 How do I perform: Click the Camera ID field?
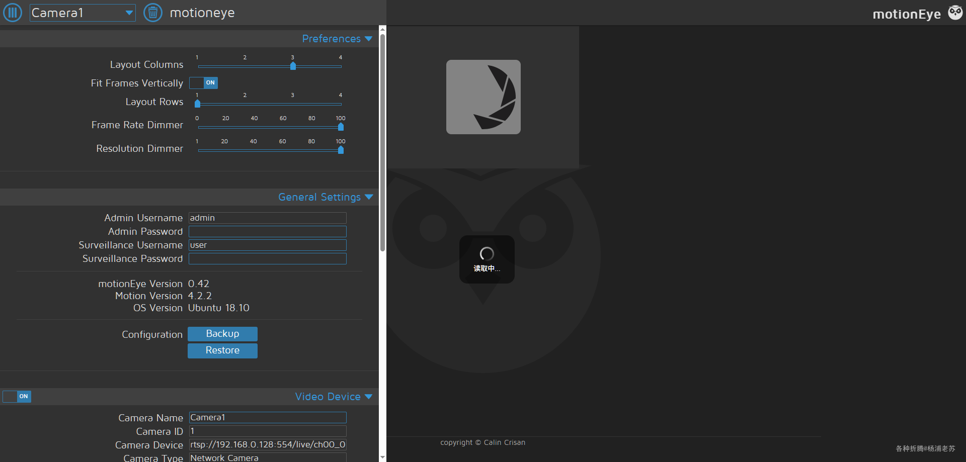268,431
